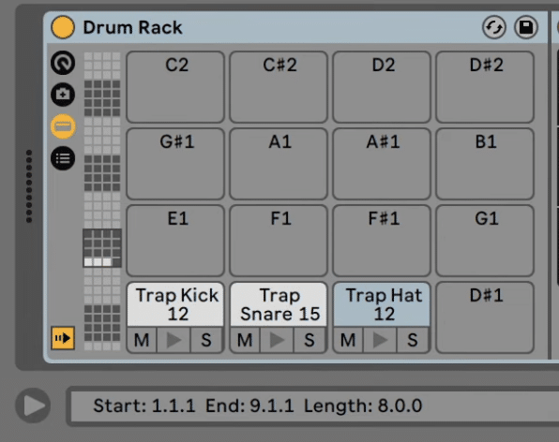Toggle the Auto Select button

(63, 338)
